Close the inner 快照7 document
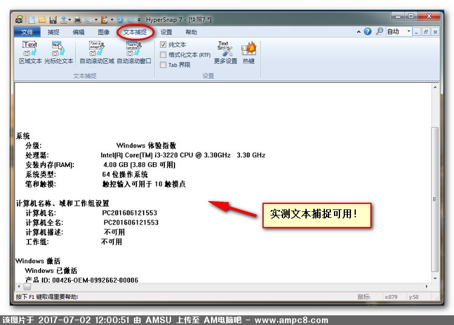The image size is (454, 325). (435, 32)
